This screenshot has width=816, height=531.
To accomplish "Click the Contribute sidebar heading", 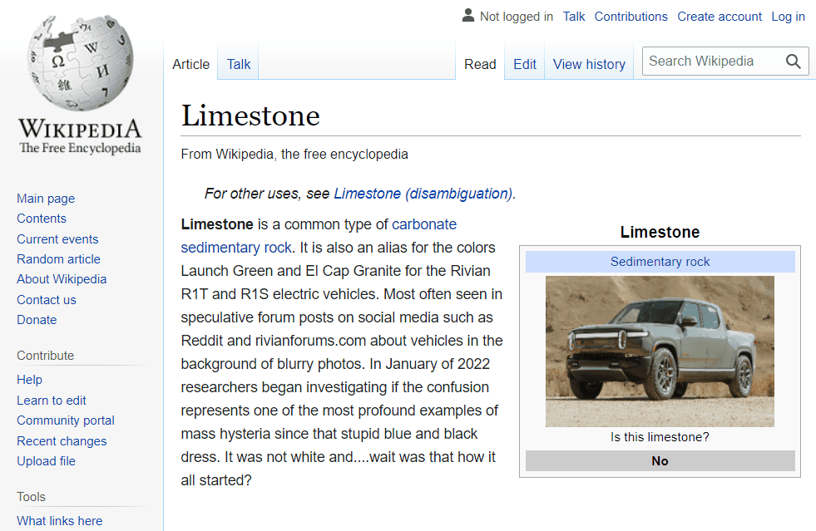I will 45,356.
